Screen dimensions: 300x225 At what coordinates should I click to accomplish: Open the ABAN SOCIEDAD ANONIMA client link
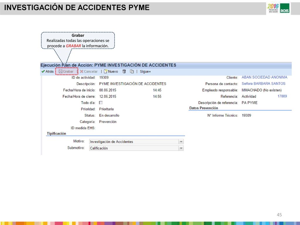[x=265, y=77]
